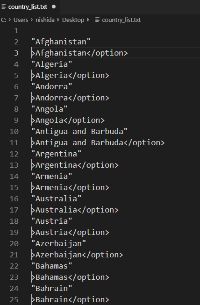
Task: Open the Users folder breadcrumb
Action: click(21, 20)
